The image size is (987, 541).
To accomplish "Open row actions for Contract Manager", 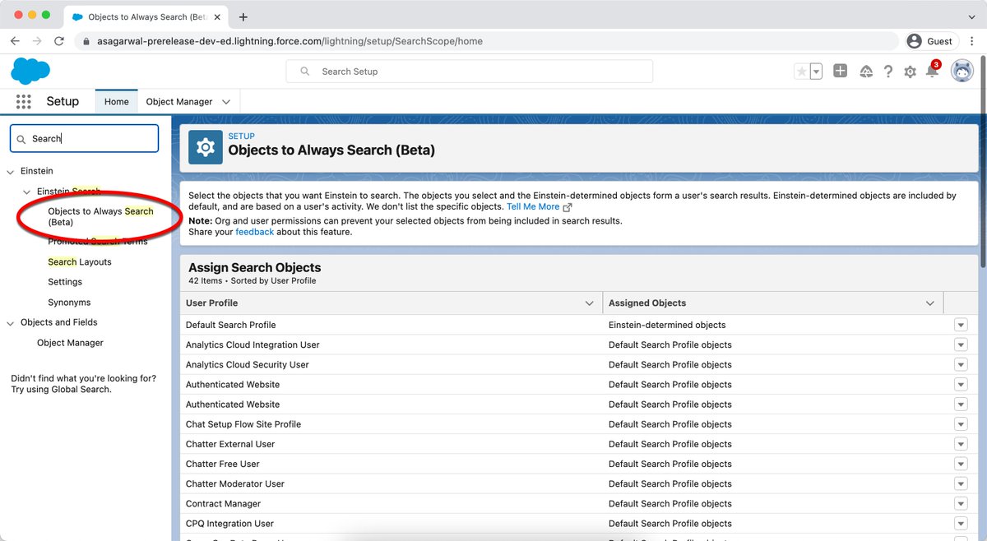I will (961, 503).
